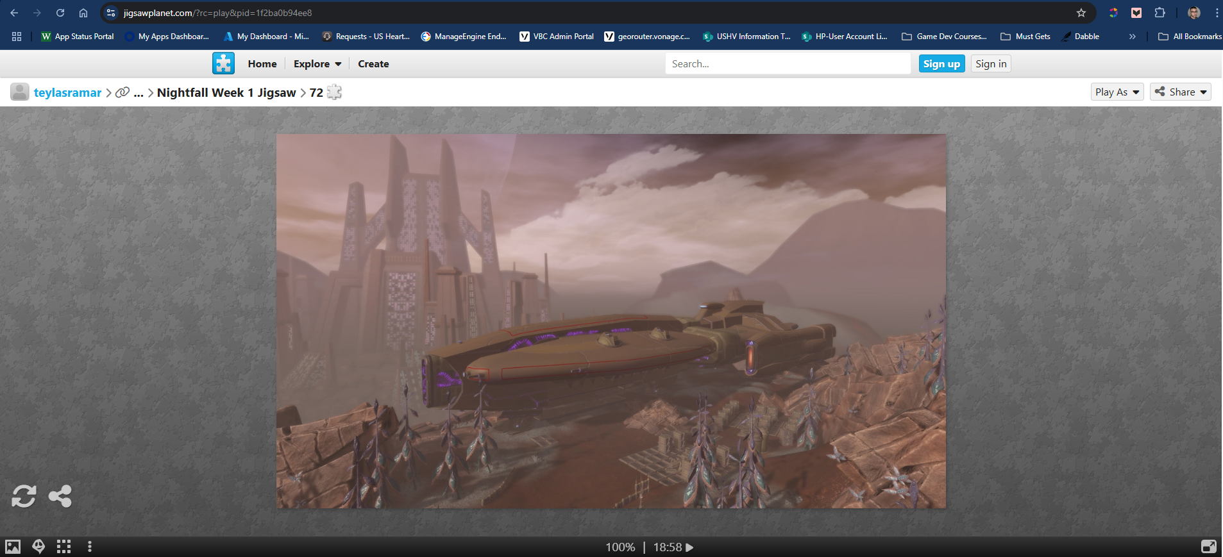Open the App Status Portal bookmark
The width and height of the screenshot is (1223, 557).
tap(77, 37)
